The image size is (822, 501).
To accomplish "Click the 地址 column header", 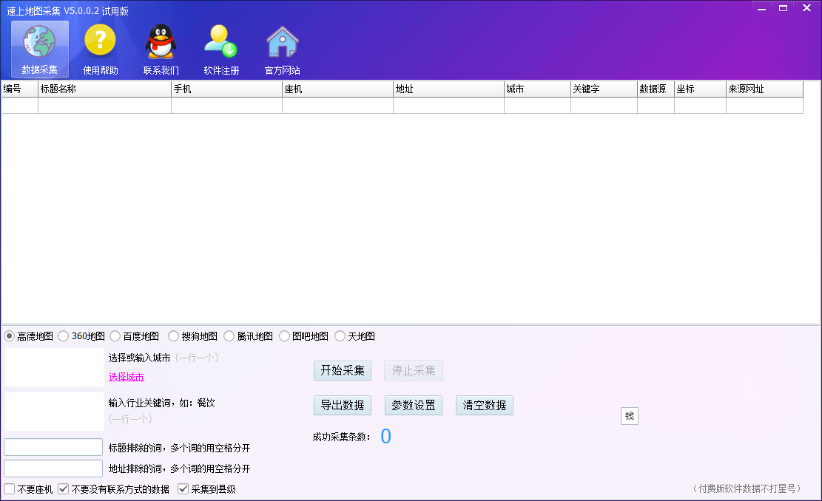I will 449,89.
